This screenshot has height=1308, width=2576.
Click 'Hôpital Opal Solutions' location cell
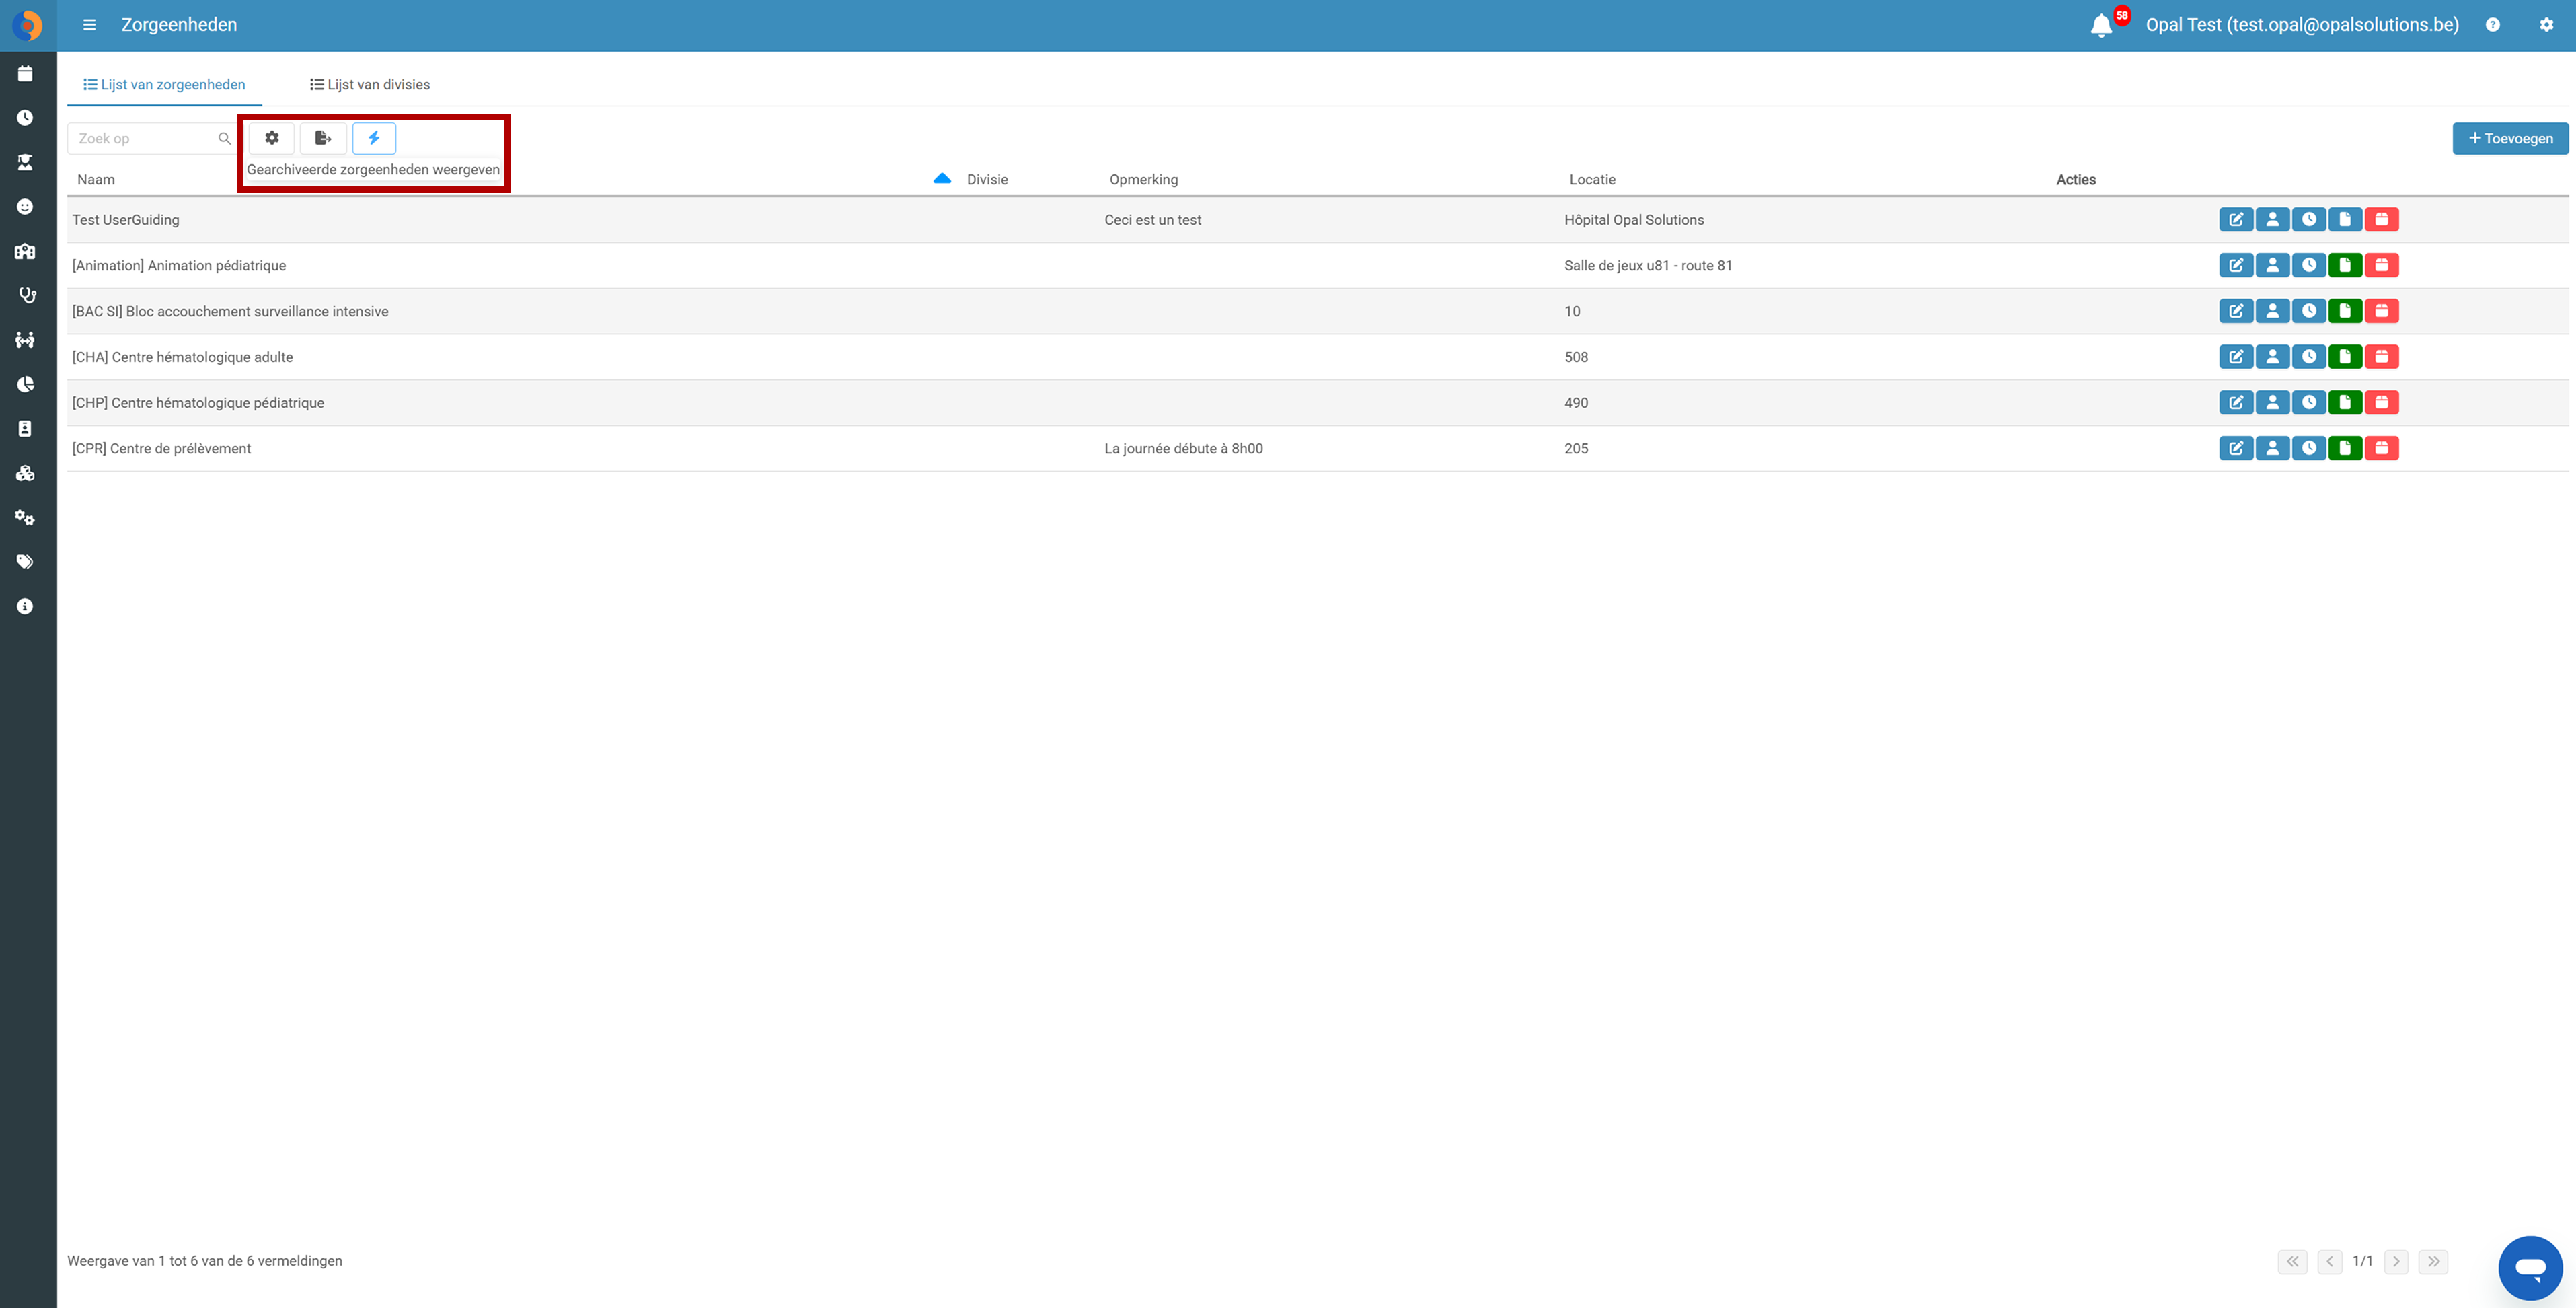point(1634,220)
